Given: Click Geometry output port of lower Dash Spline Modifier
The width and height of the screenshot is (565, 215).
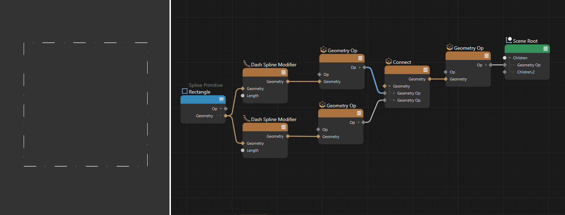Looking at the screenshot, I should click(x=288, y=136).
